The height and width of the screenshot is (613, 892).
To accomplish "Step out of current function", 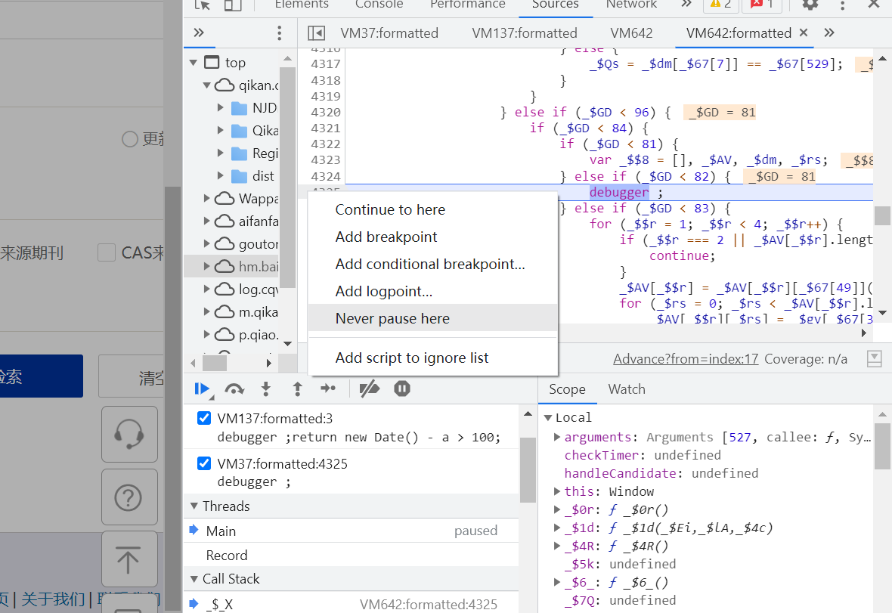I will click(297, 389).
